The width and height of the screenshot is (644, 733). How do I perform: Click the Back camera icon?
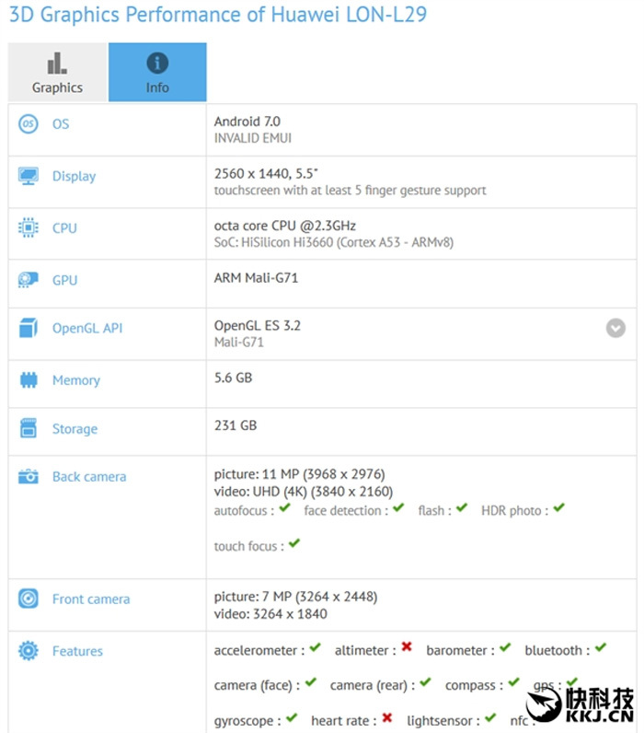click(x=29, y=477)
